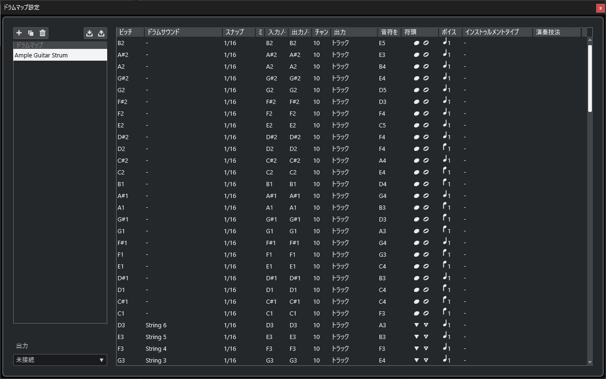Export the drum map to file

101,33
